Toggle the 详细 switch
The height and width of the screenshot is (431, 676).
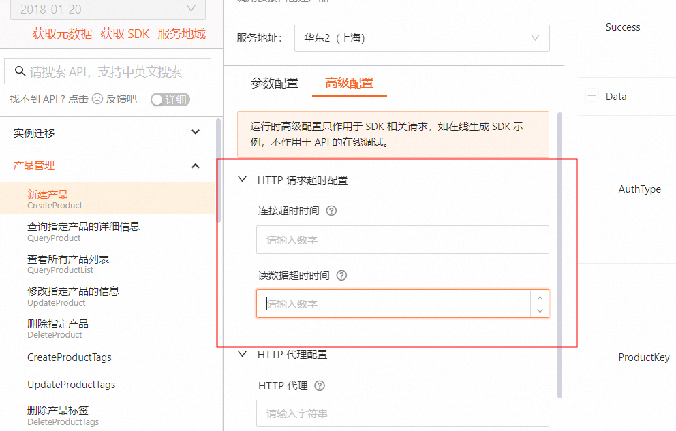[170, 99]
